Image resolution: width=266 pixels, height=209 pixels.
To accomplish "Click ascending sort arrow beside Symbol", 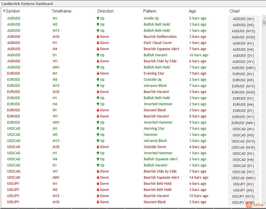I will (4, 11).
